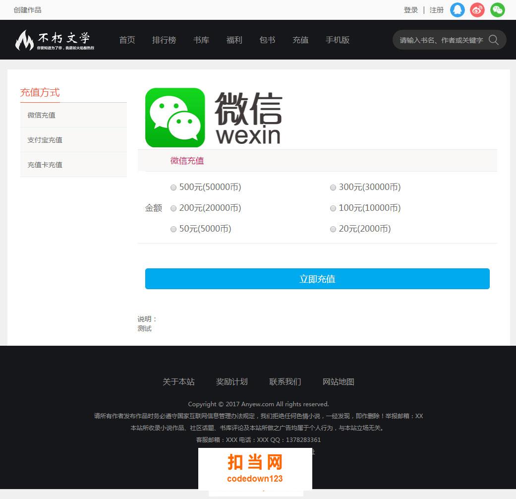Click the 创建作品 link
This screenshot has height=499, width=516.
tap(28, 10)
